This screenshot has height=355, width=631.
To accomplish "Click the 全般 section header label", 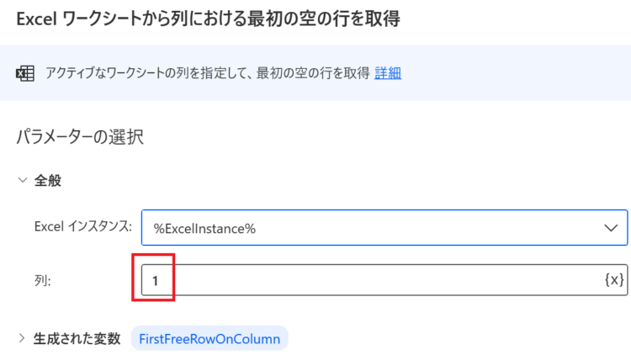I will (x=47, y=180).
